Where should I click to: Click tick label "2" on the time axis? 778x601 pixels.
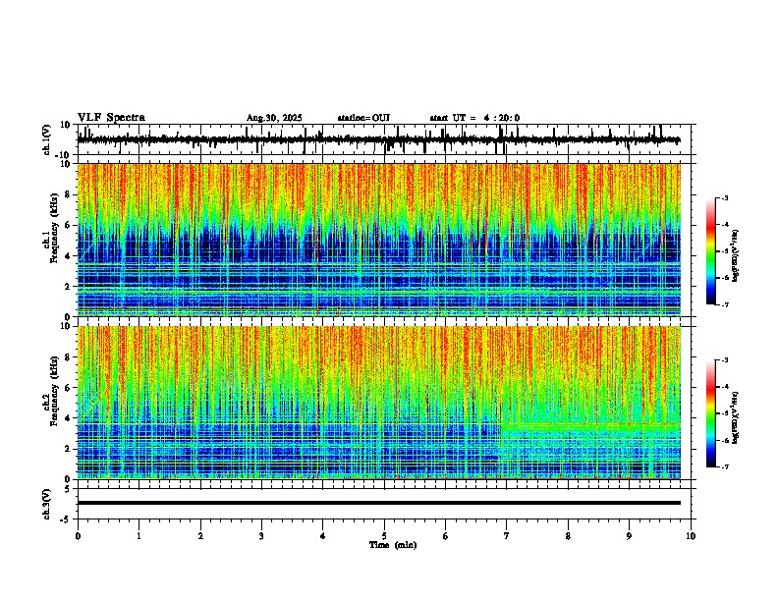coord(200,536)
